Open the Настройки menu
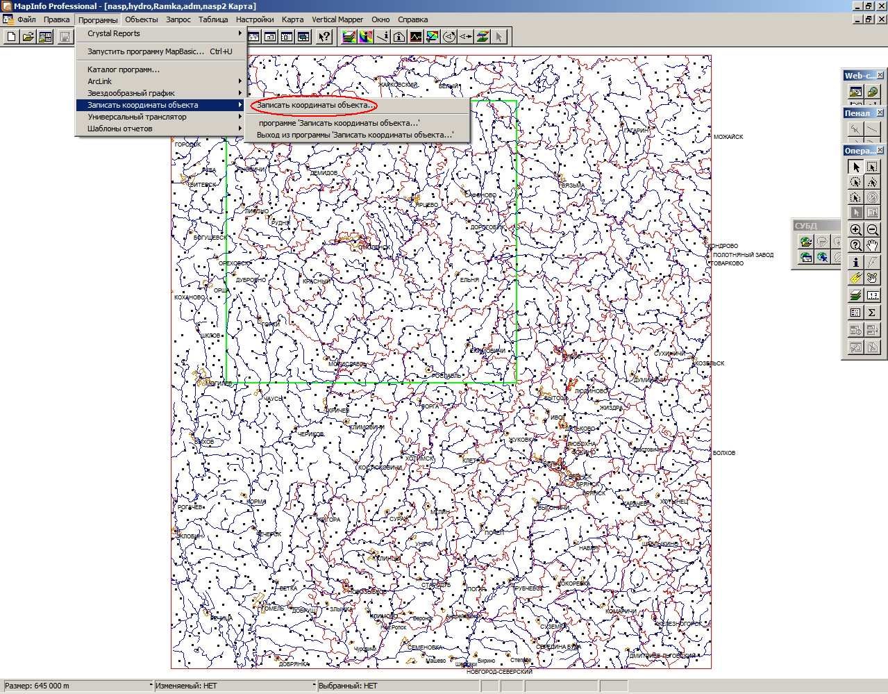 click(255, 19)
